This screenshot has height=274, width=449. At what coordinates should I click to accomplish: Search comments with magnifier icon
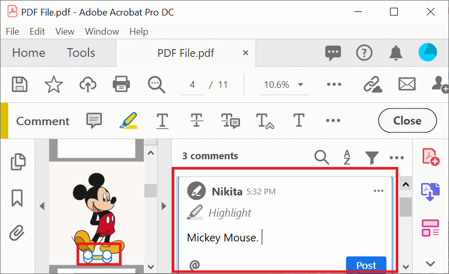pos(322,157)
